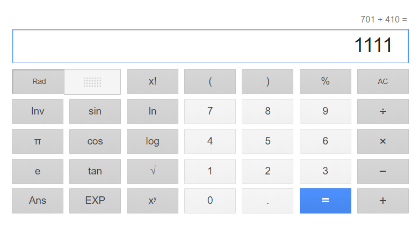Toggle the Inv inverse functions key
This screenshot has width=419, height=229.
pos(38,111)
